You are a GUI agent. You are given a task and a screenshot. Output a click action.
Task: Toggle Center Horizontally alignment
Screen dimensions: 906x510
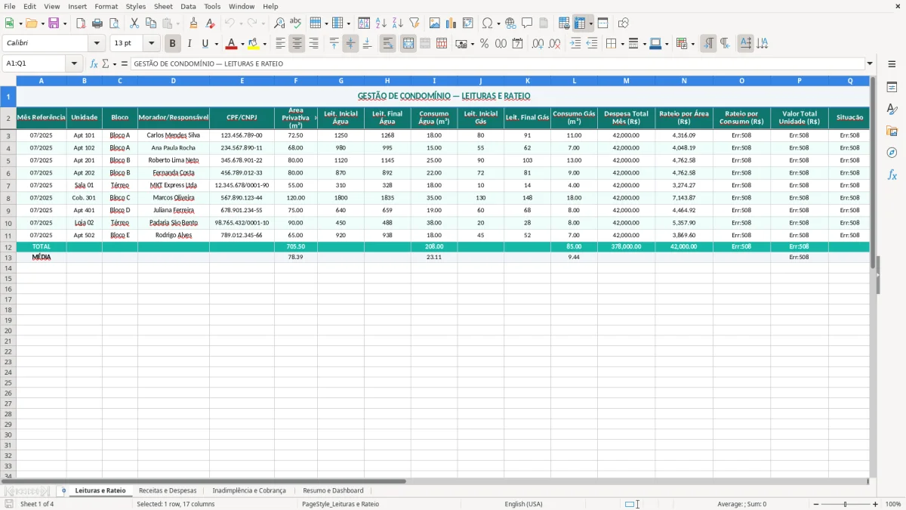click(x=297, y=44)
